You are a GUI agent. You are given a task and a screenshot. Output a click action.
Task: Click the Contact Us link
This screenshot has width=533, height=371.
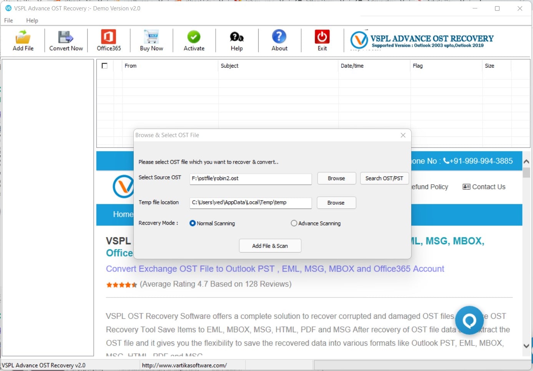pos(484,187)
